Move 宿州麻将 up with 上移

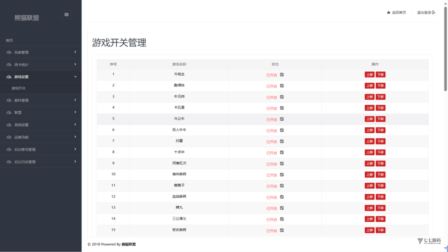(369, 175)
